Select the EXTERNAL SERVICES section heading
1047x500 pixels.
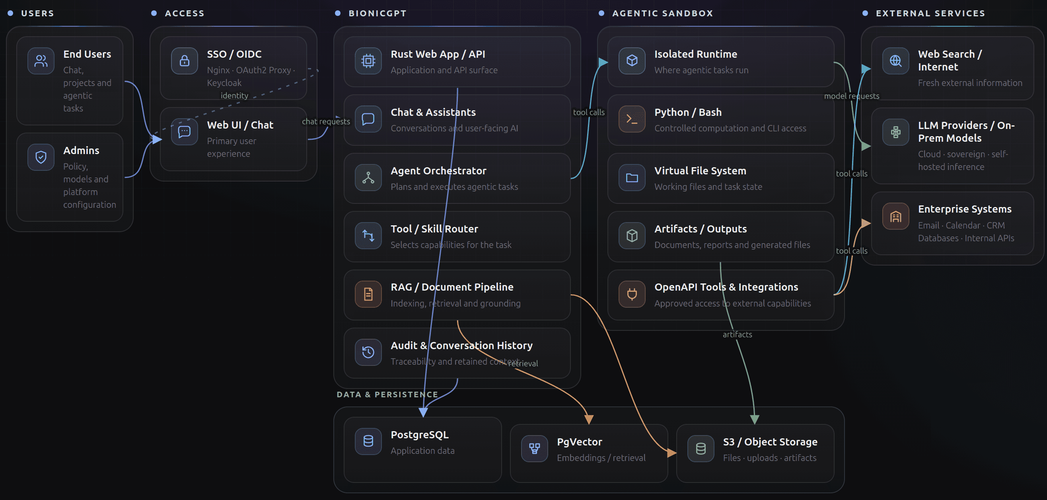930,14
